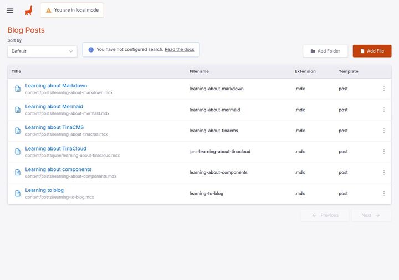Click filename cell learning-about-tinacms

[x=214, y=131]
